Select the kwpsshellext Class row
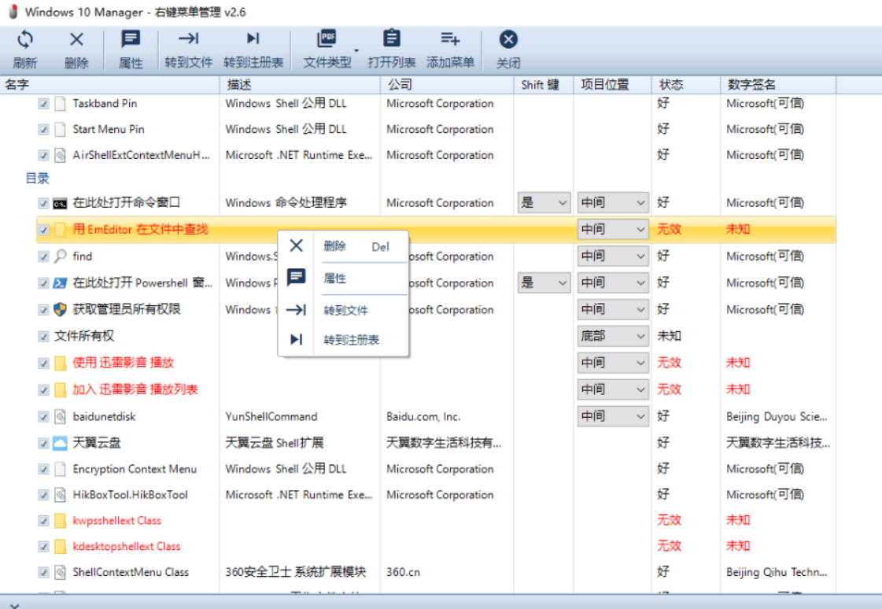Image resolution: width=882 pixels, height=609 pixels. [x=116, y=521]
